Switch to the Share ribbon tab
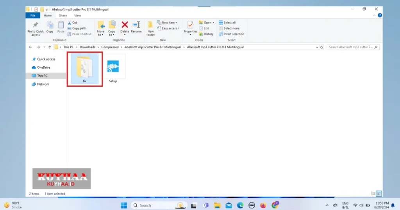The image size is (400, 210). pos(63,16)
